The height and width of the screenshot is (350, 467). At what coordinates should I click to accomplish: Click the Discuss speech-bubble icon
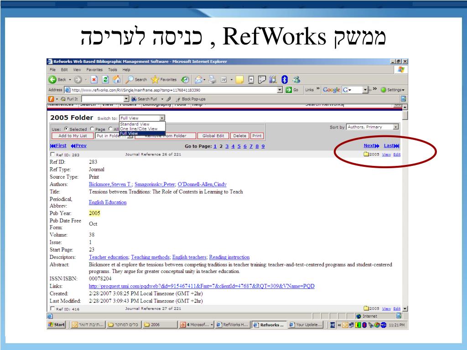(x=261, y=79)
